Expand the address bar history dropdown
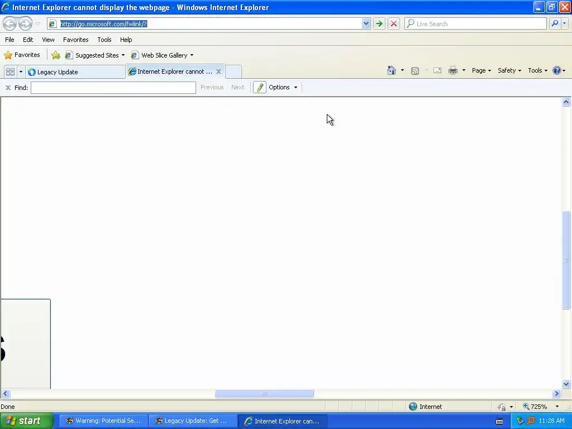 366,23
